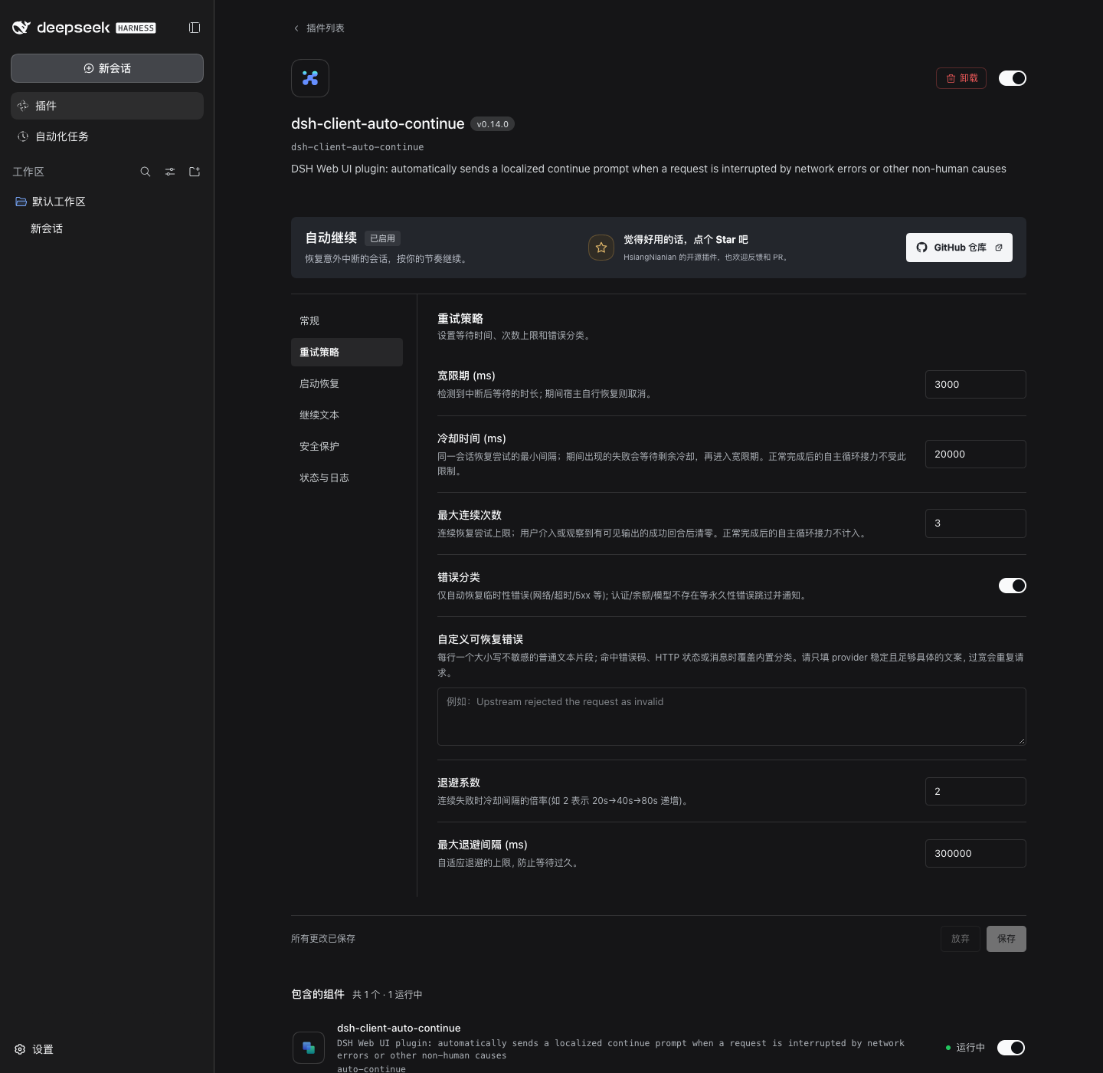Screen dimensions: 1103x1073
Task: Edit the 最大连续次数 field
Action: click(976, 523)
